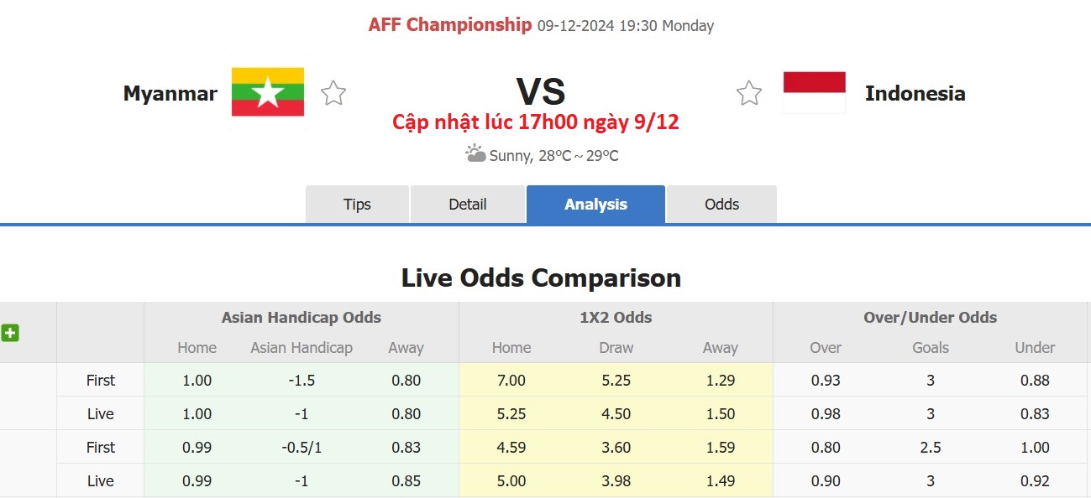Select the First row label in odds table

pyautogui.click(x=100, y=380)
